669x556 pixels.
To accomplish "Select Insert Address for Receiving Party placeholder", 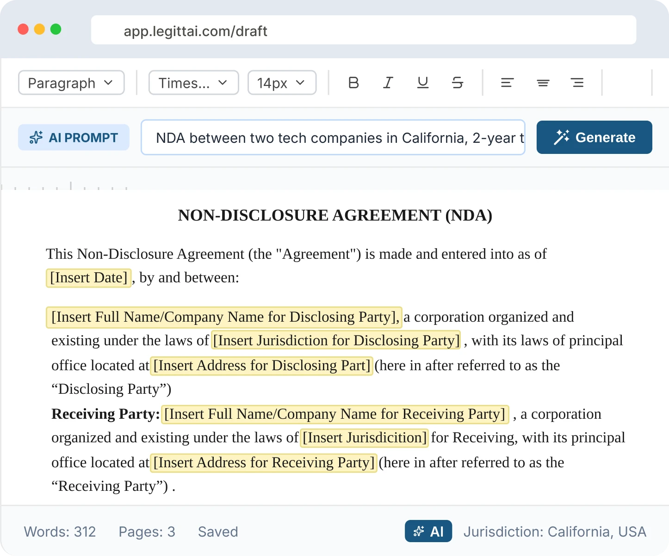I will (264, 463).
